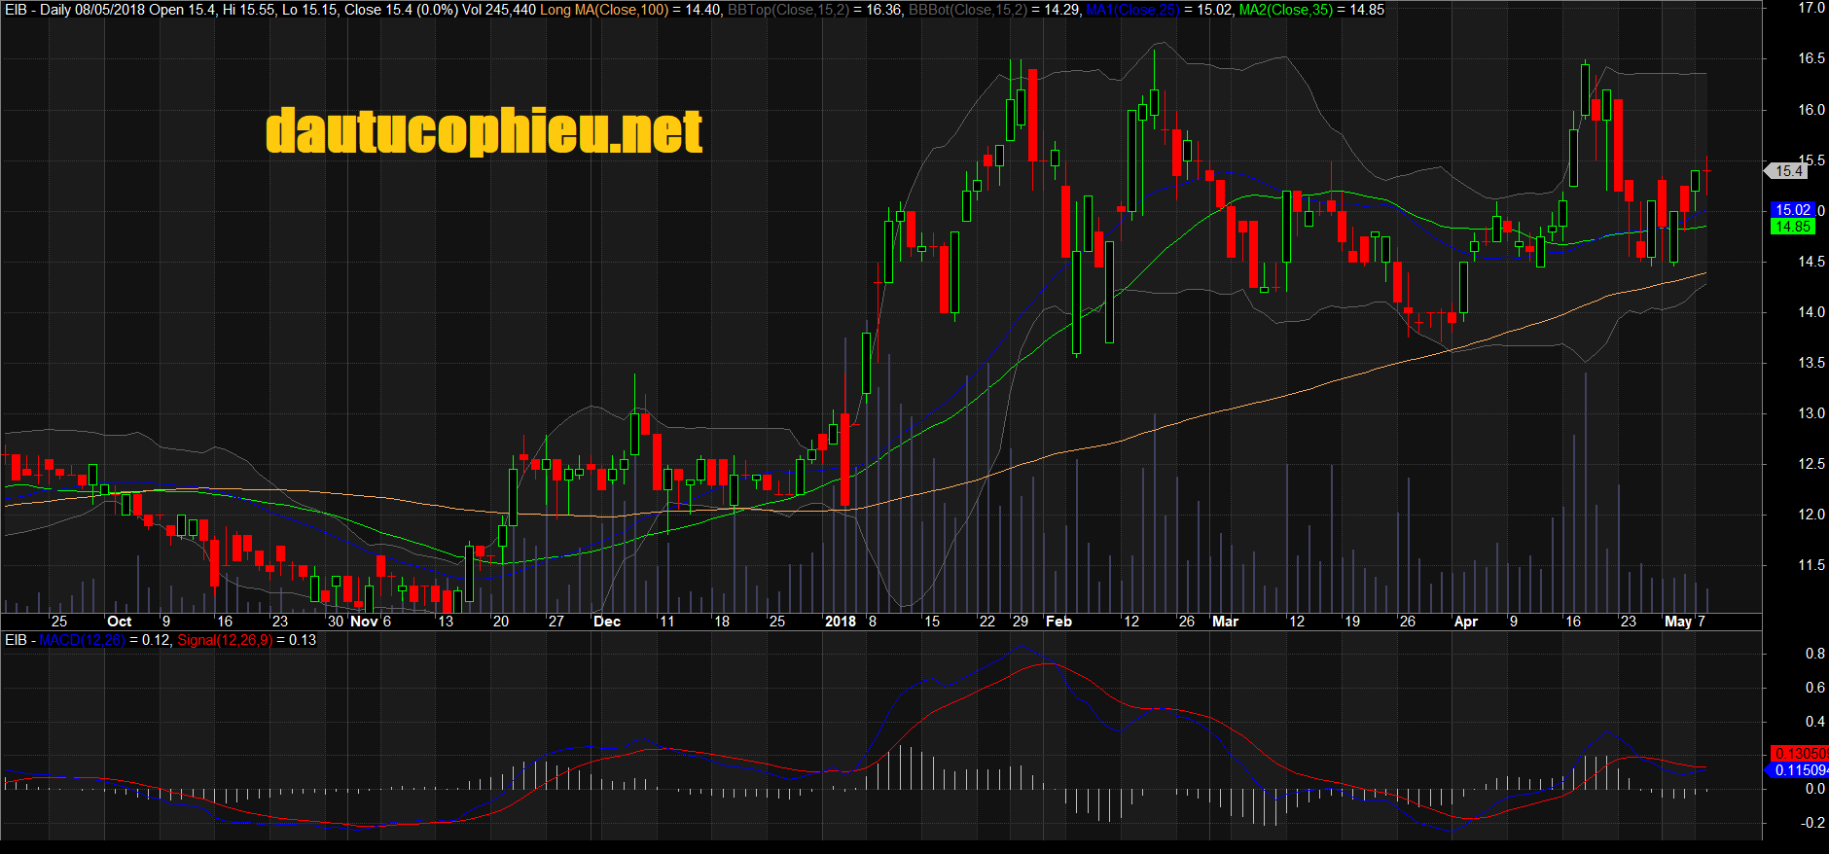
Task: Click the 16.0 price axis label
Action: 1811,110
